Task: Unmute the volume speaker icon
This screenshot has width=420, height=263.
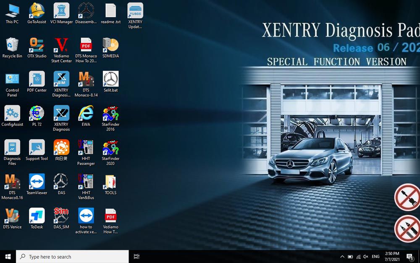Action: 366,257
